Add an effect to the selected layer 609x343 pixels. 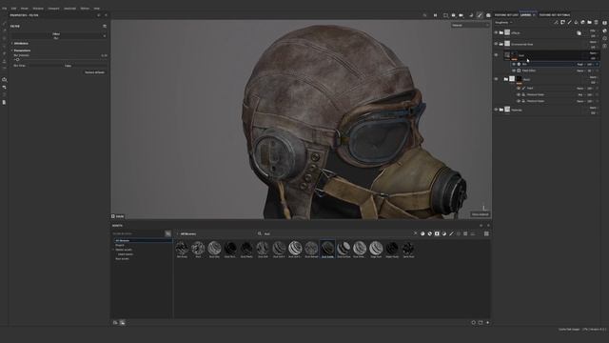coord(556,23)
